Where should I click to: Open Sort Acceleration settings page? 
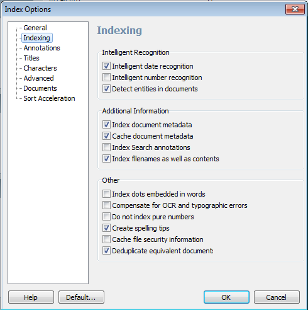[49, 98]
